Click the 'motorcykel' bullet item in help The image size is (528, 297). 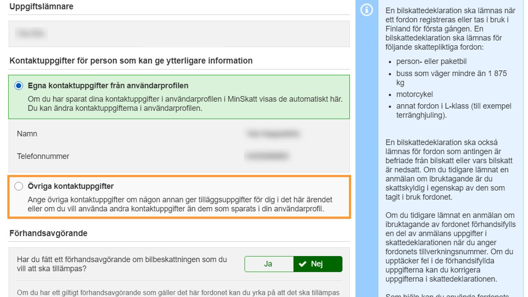pyautogui.click(x=414, y=94)
